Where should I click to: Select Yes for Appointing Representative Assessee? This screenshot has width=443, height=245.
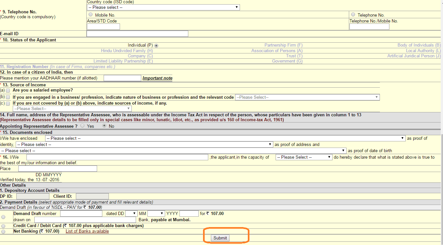tap(82, 126)
